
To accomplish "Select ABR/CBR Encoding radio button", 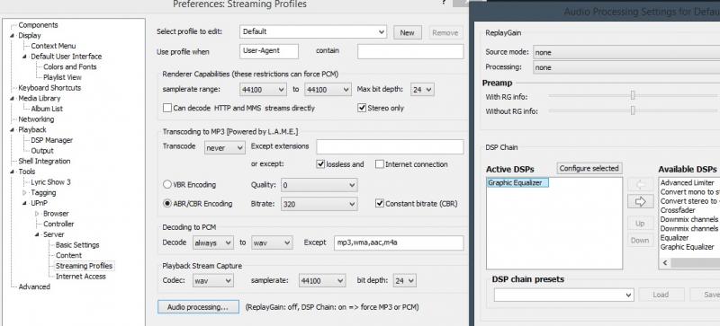I will [167, 204].
